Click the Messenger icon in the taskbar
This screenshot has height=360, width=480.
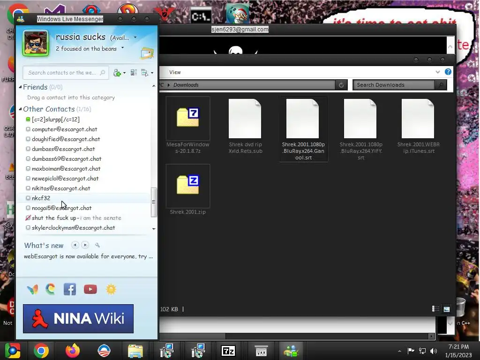point(291,351)
